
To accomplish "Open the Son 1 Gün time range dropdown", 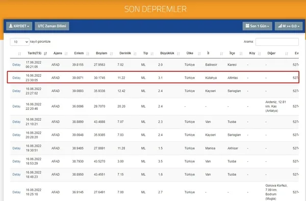I will (x=257, y=26).
